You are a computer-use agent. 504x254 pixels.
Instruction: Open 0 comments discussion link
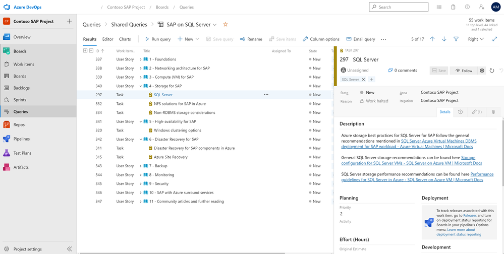click(x=403, y=71)
